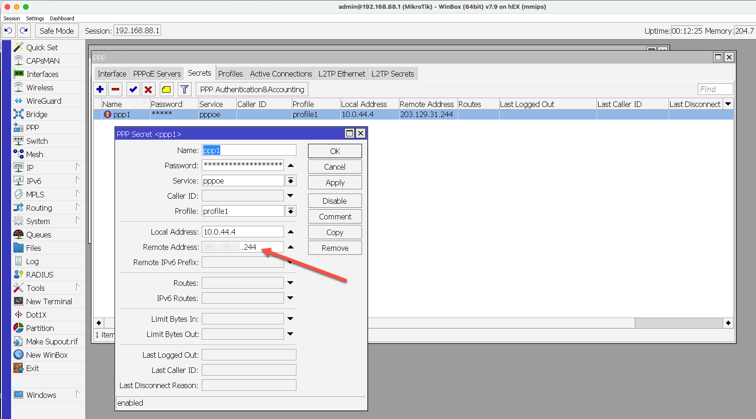Click Apply in the PPP Secret dialog

(x=334, y=182)
